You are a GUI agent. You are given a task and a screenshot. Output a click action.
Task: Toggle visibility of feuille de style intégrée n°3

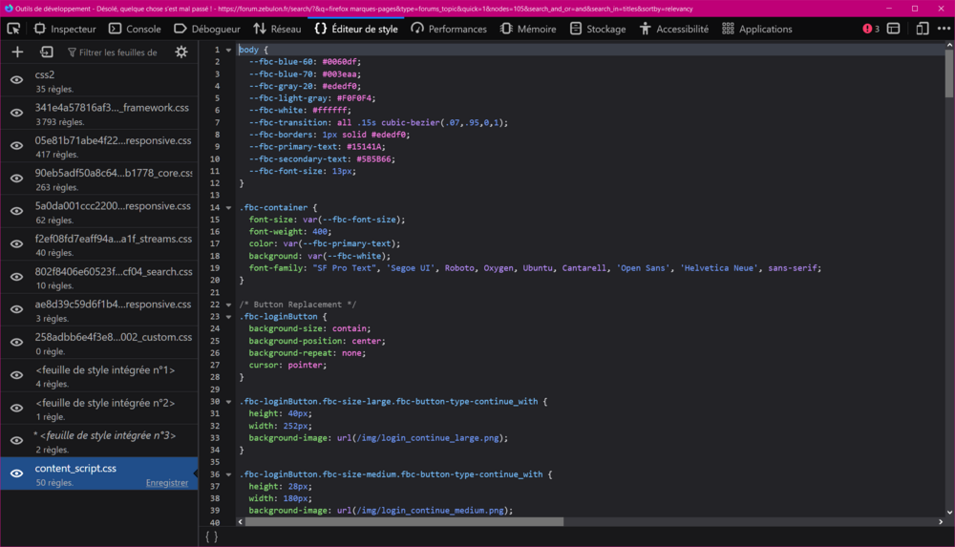pos(16,440)
